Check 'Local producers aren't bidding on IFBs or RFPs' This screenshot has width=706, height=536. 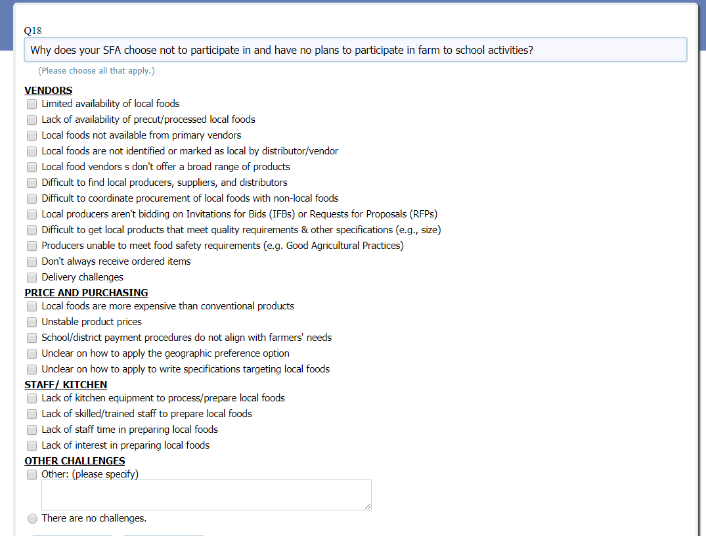coord(32,214)
